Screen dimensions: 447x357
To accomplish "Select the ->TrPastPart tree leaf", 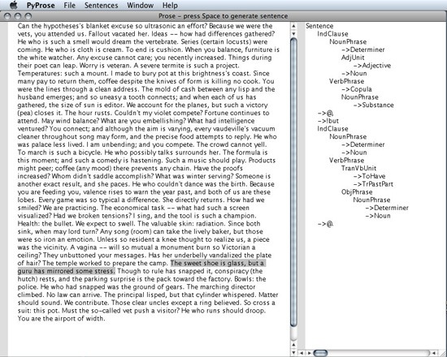I will click(373, 184).
